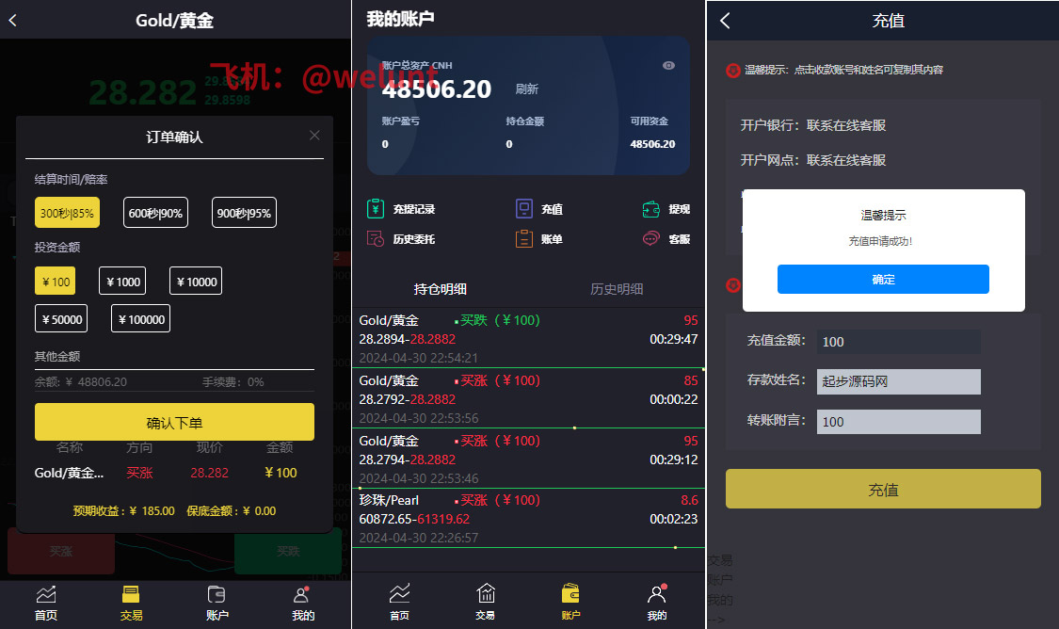Go back from the 充值 recharge page
The image size is (1059, 629).
pos(725,21)
